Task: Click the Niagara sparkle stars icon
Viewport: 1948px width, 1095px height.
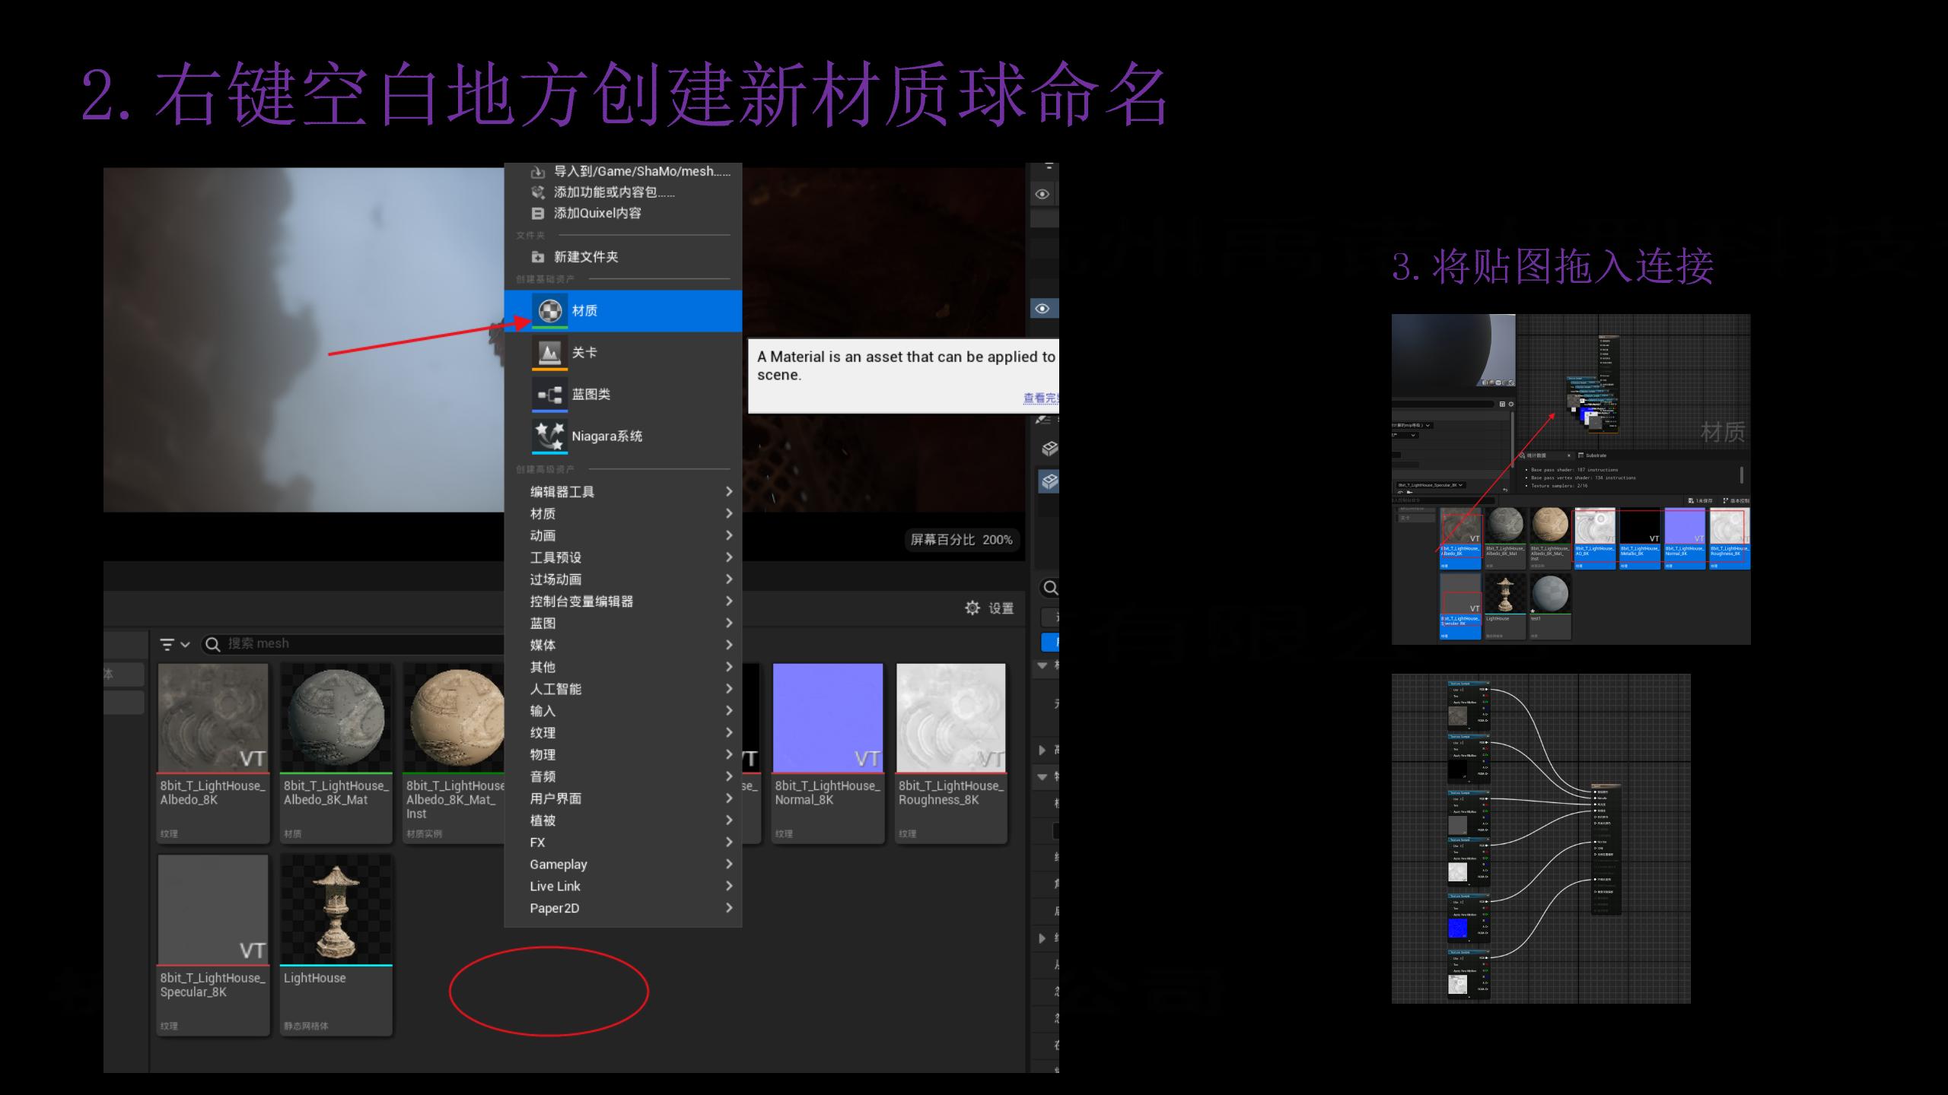Action: pos(549,436)
